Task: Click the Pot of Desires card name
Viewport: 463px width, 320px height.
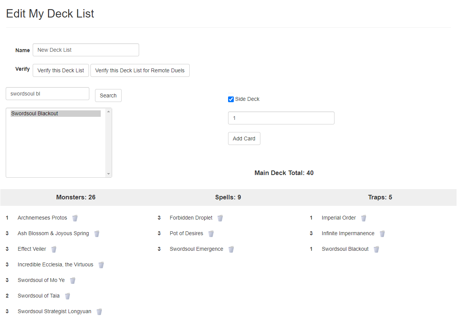Action: 186,233
